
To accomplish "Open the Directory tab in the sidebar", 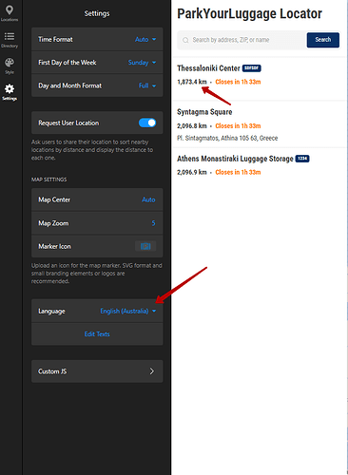I will 10,40.
